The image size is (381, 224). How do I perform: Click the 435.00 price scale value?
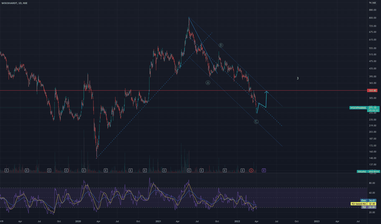coord(372,69)
